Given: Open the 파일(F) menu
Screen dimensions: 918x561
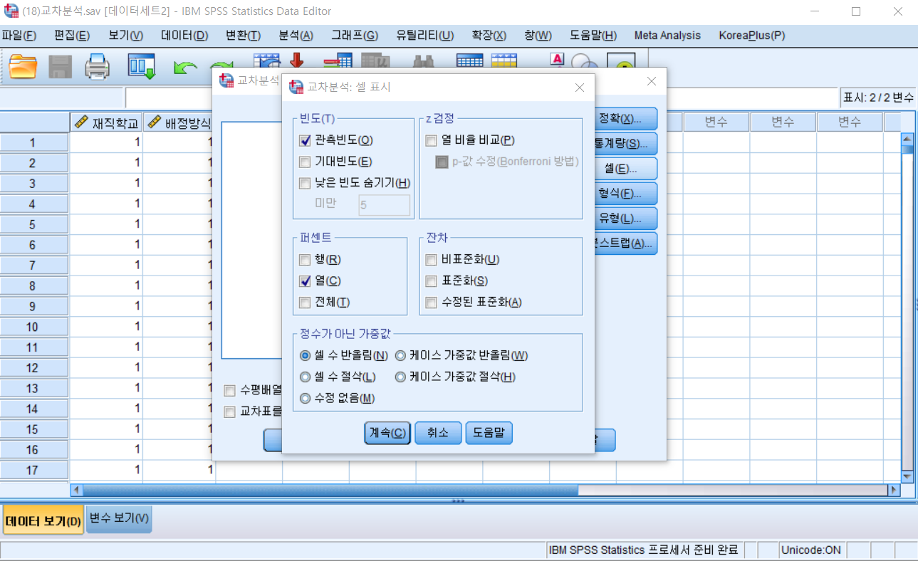Looking at the screenshot, I should 19,36.
